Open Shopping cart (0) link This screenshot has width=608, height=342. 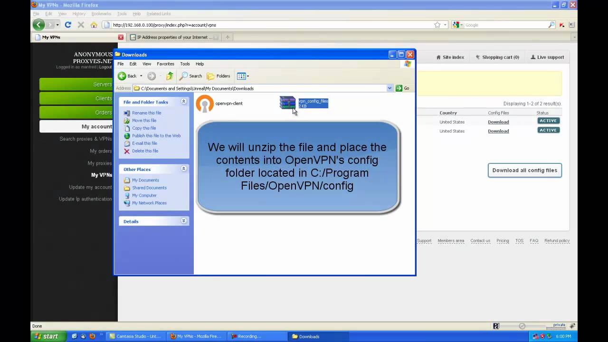click(x=497, y=57)
